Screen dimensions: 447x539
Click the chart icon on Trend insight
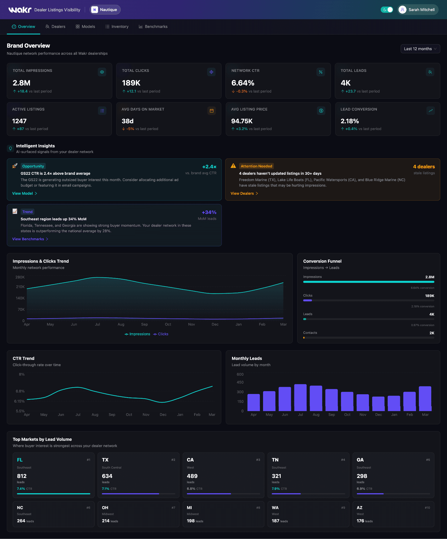pyautogui.click(x=15, y=211)
